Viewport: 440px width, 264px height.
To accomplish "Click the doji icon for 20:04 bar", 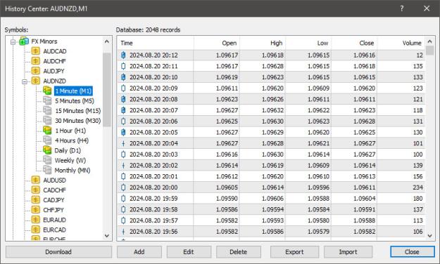I will (x=123, y=143).
